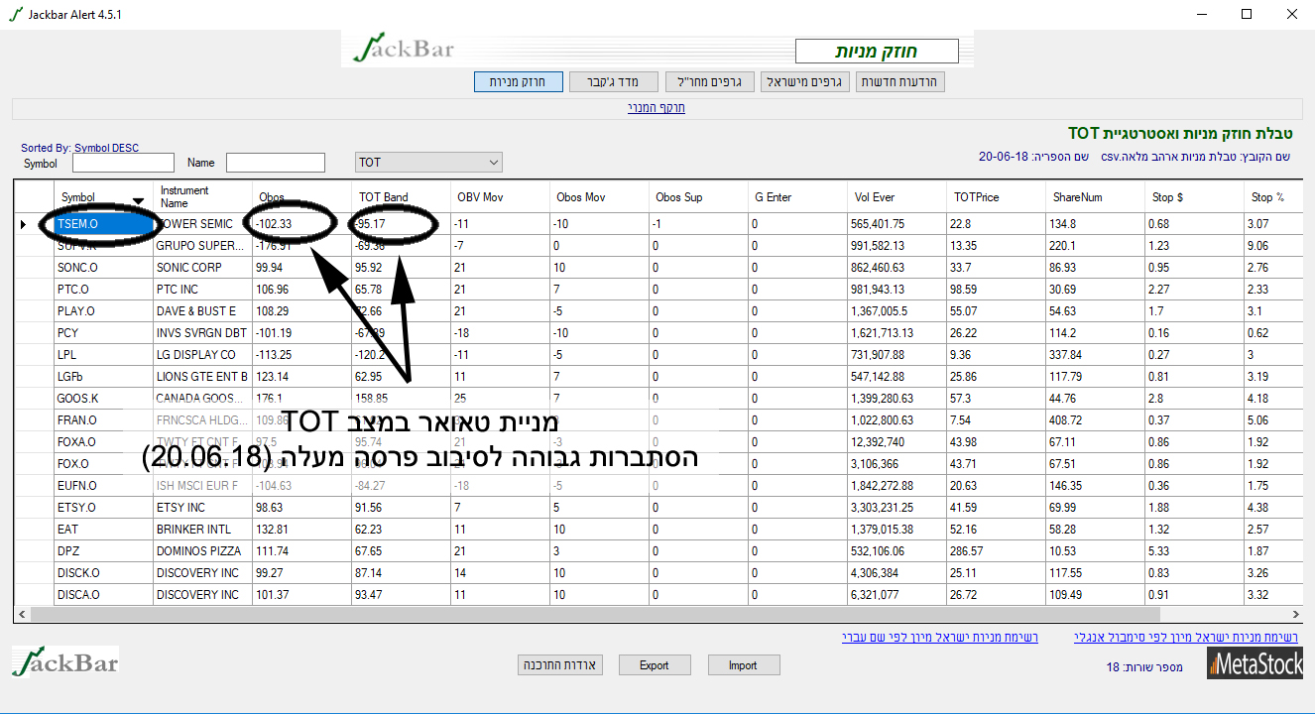Expand the TOT strategy dropdown
Image resolution: width=1315 pixels, height=714 pixels.
[x=428, y=162]
